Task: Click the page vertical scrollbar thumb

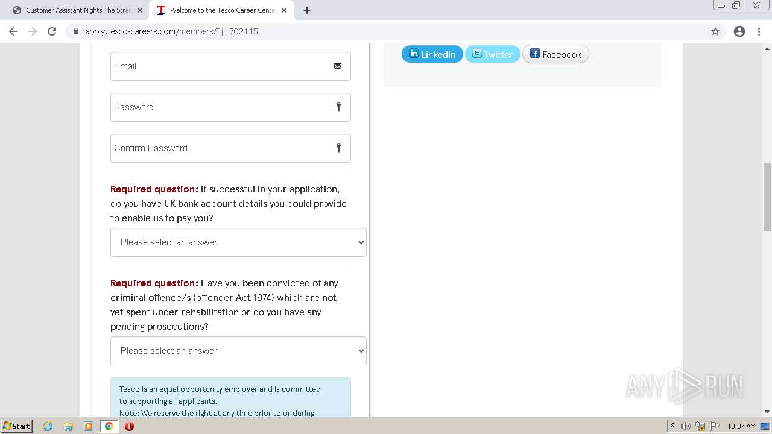Action: pyautogui.click(x=767, y=197)
